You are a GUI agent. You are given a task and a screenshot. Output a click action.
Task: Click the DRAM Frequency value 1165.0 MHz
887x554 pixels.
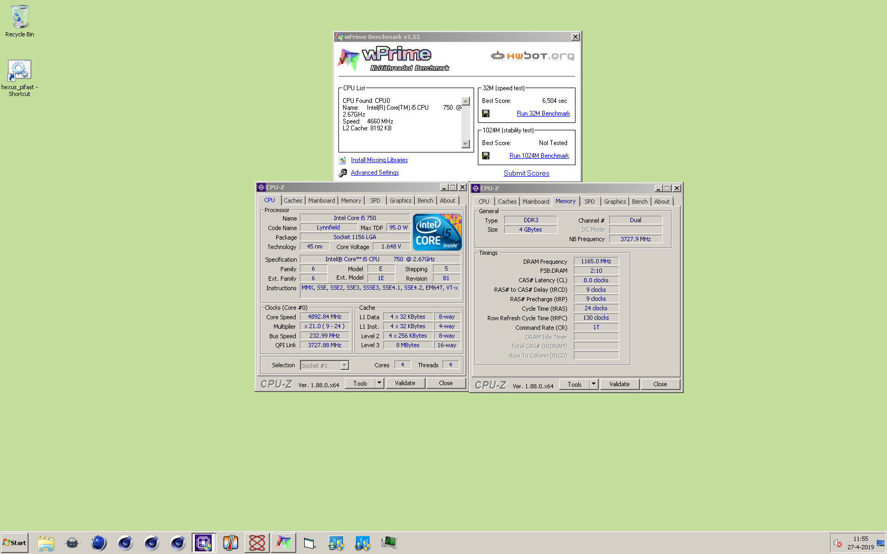click(x=596, y=261)
